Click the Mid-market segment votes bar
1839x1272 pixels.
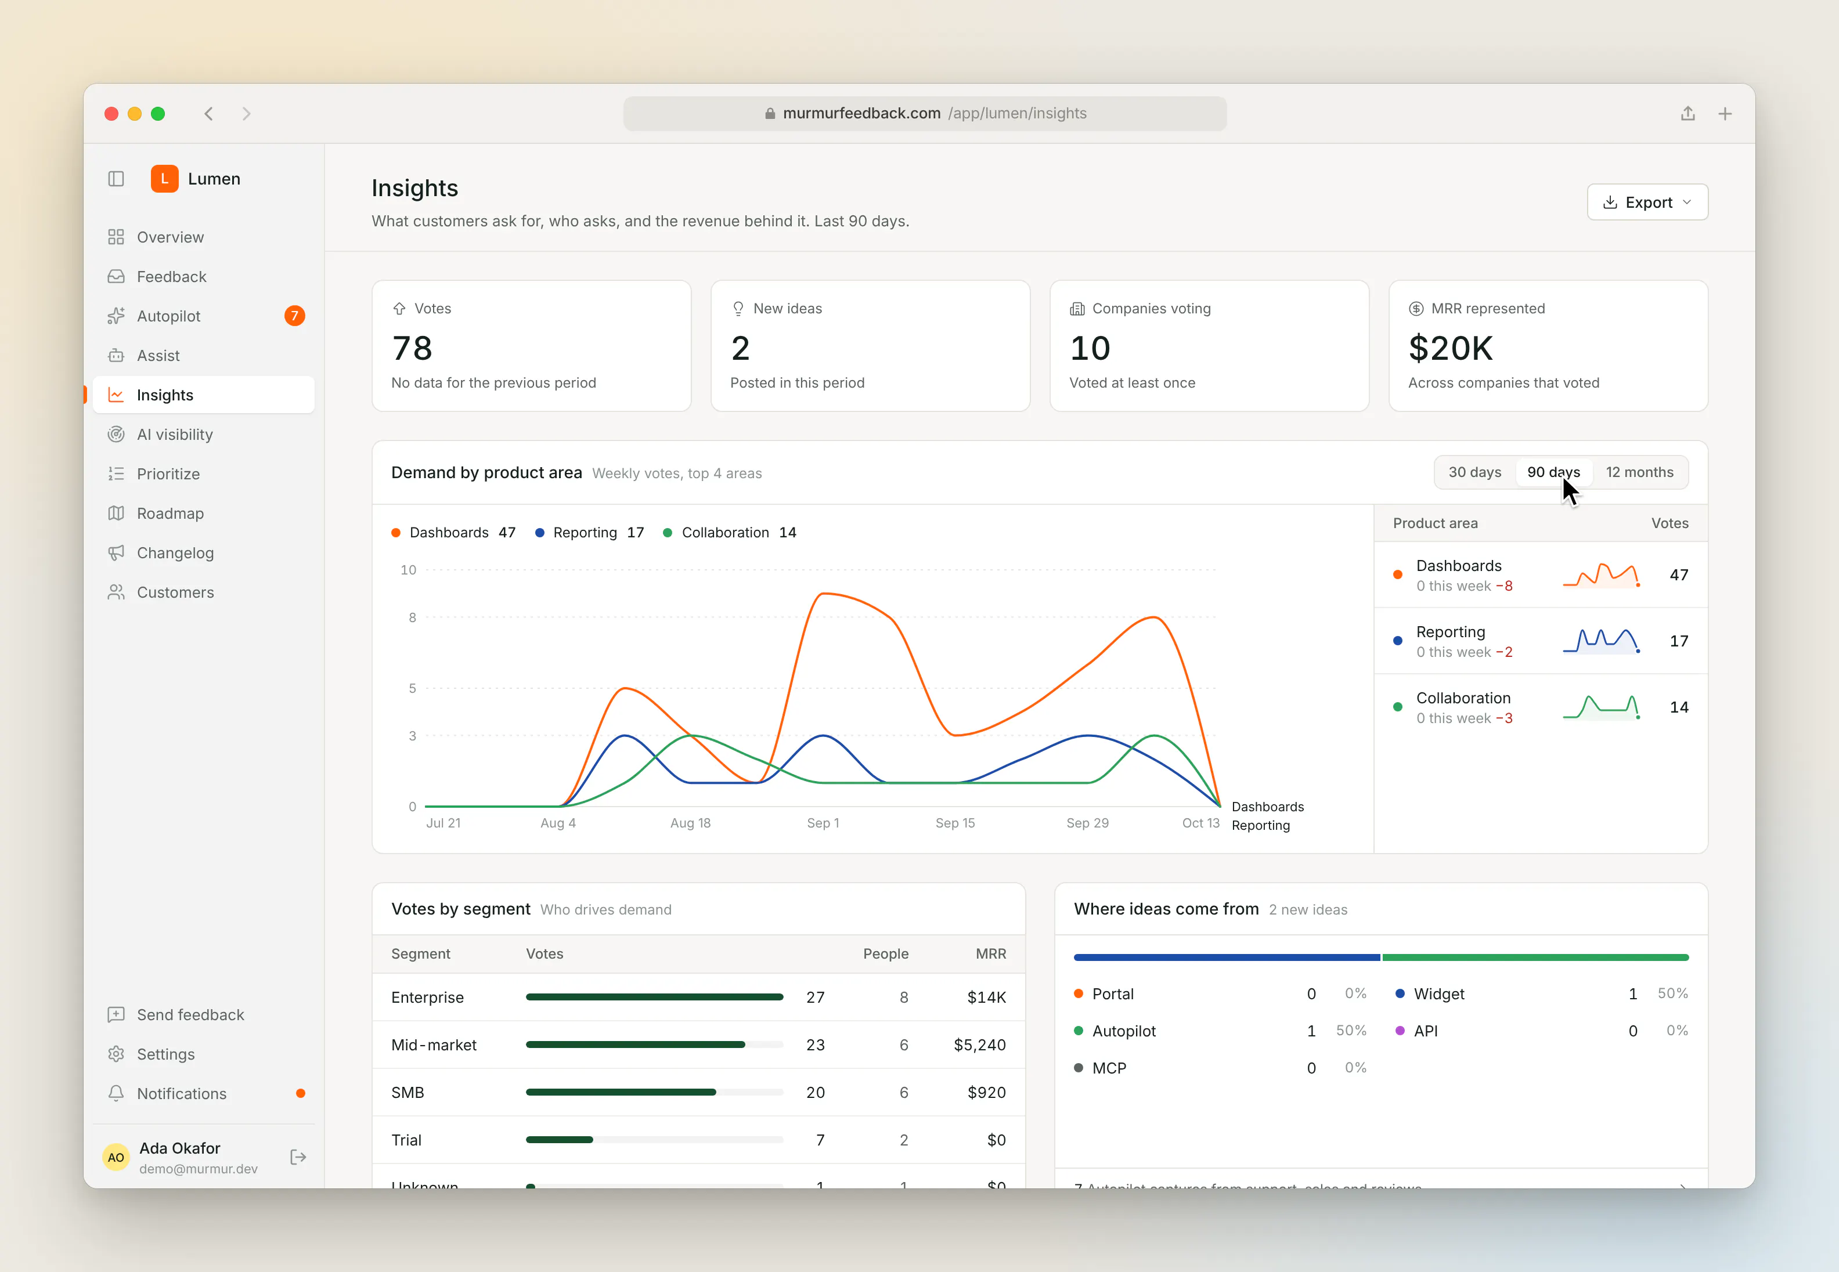(x=654, y=1044)
